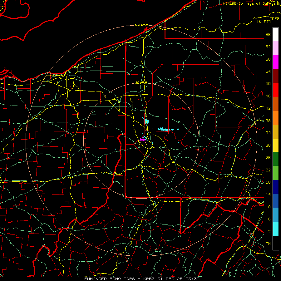Image resolution: width=281 pixels, height=281 pixels.
Task: Click the legend value '54'
Action: (x=268, y=71)
